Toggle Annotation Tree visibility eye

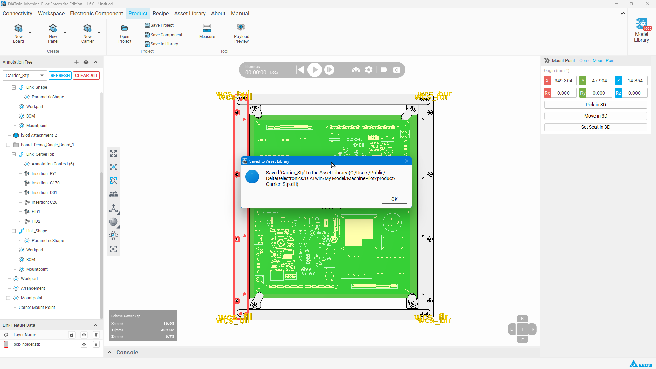click(x=86, y=62)
